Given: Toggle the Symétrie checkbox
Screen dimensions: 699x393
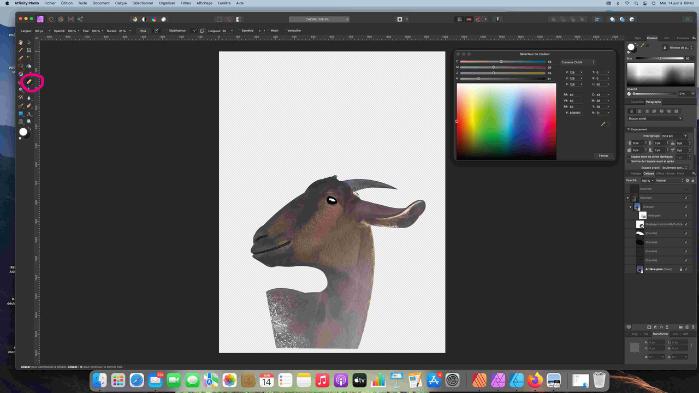Looking at the screenshot, I should (x=239, y=31).
